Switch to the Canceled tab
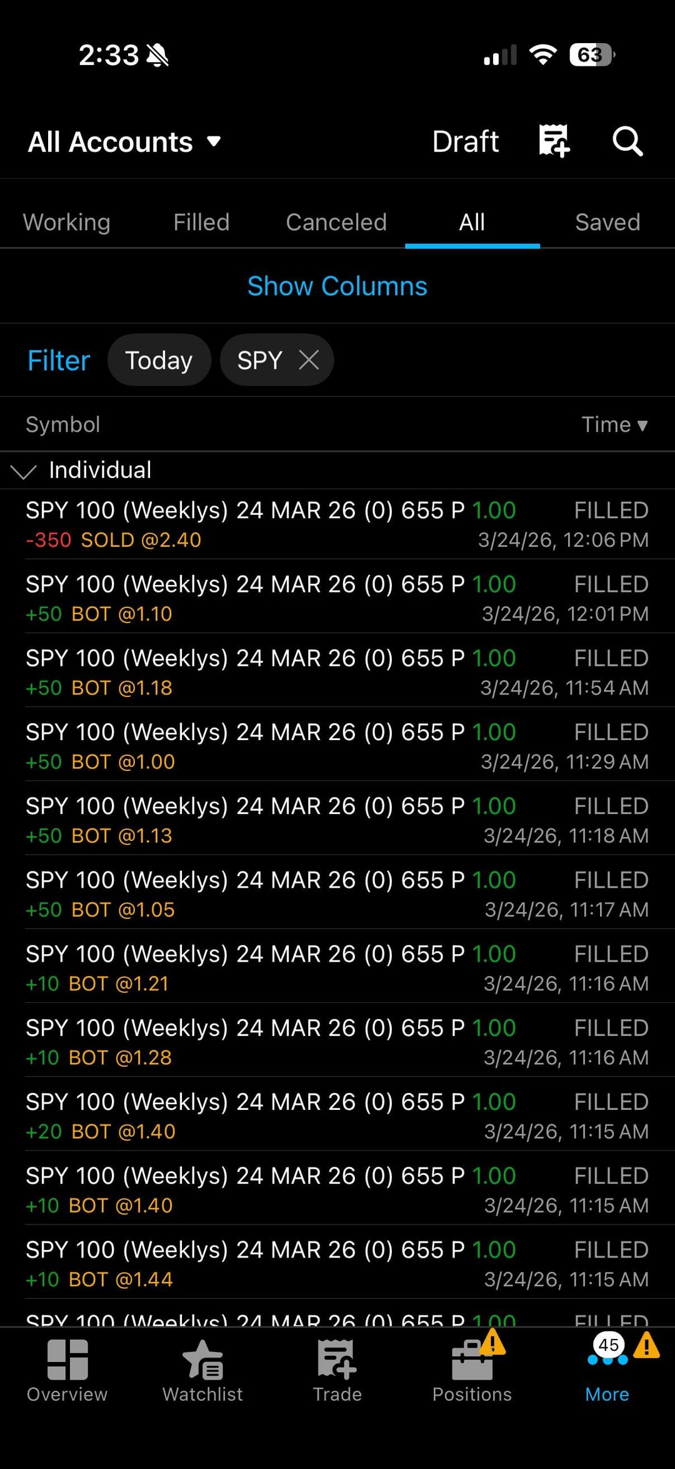The width and height of the screenshot is (675, 1469). [x=336, y=222]
